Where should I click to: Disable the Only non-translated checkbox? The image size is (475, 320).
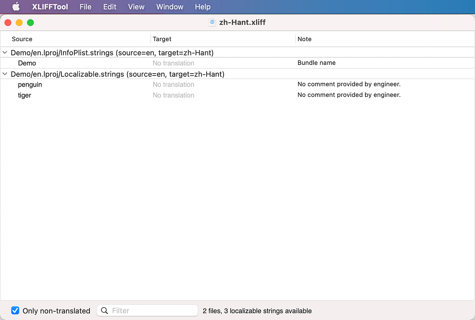[15, 311]
